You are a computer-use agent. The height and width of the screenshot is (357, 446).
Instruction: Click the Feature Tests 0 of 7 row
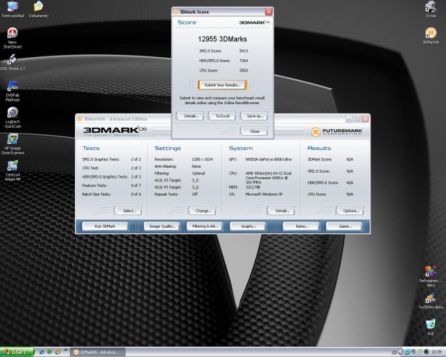111,186
